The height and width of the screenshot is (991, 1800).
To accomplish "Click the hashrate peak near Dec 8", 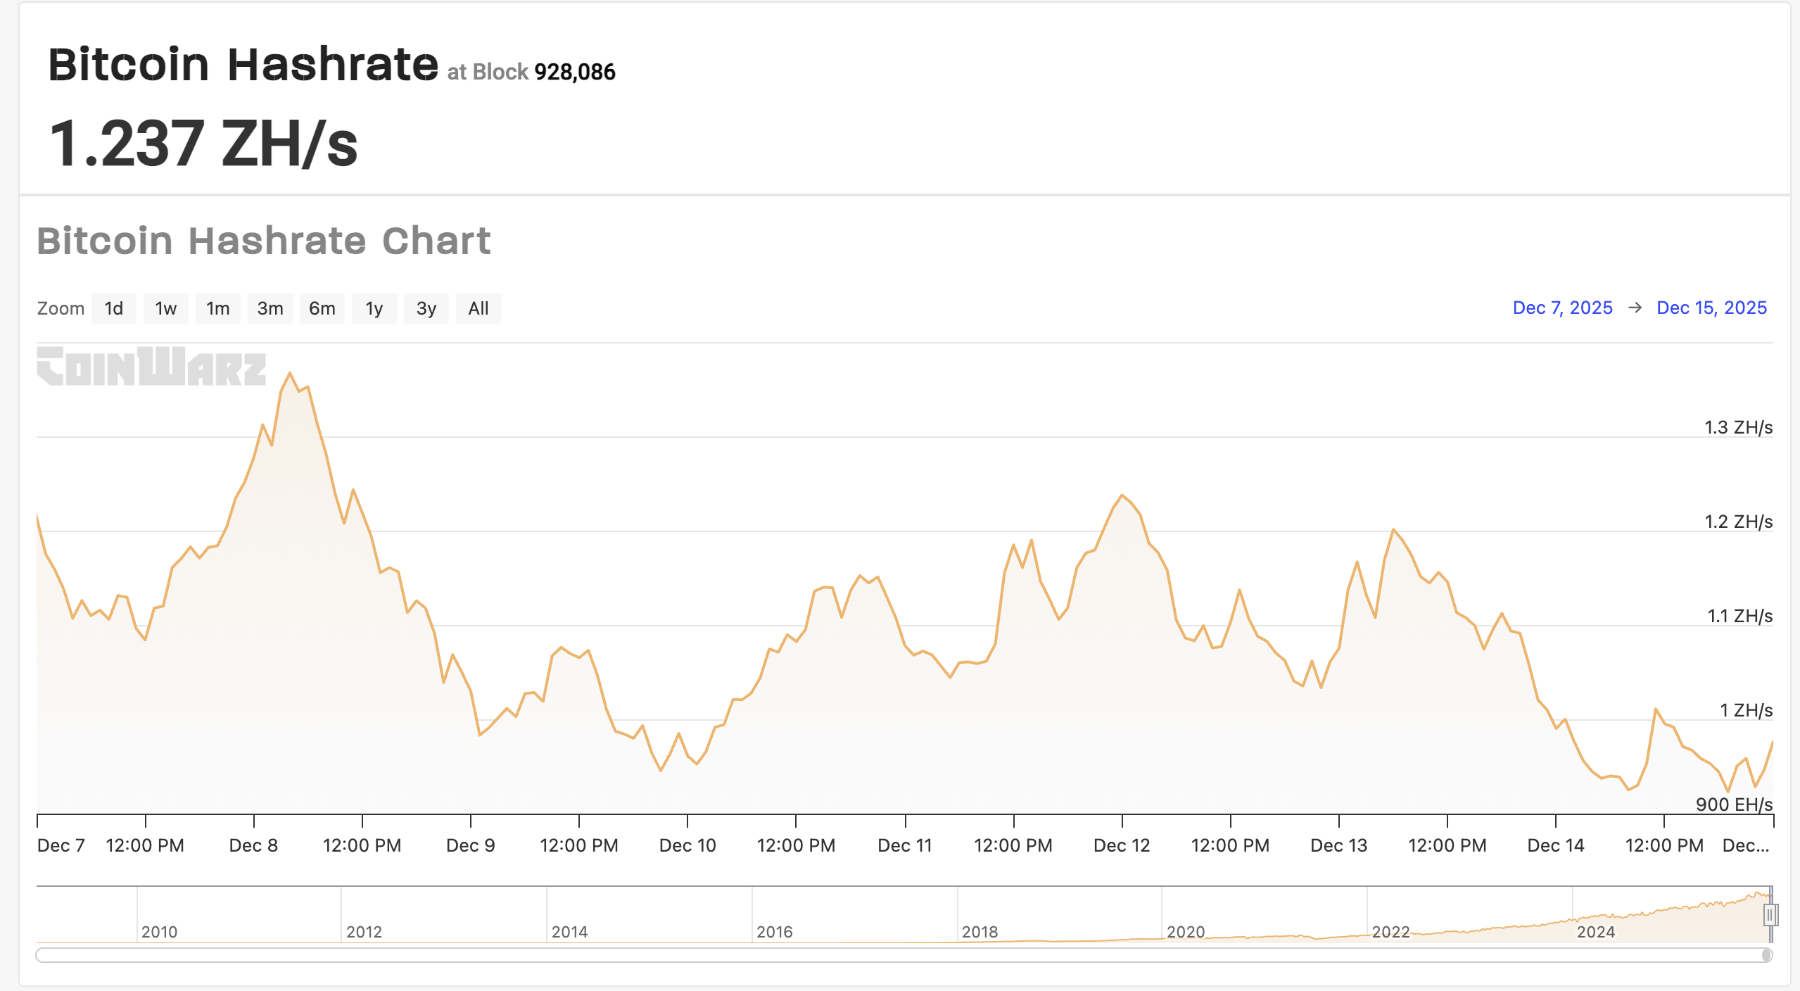I will pos(290,374).
